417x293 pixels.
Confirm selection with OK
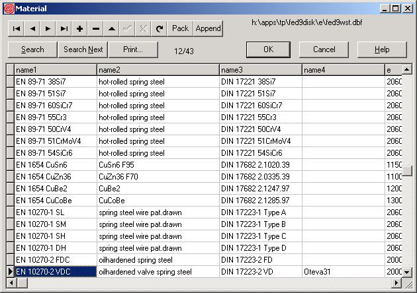pyautogui.click(x=268, y=49)
